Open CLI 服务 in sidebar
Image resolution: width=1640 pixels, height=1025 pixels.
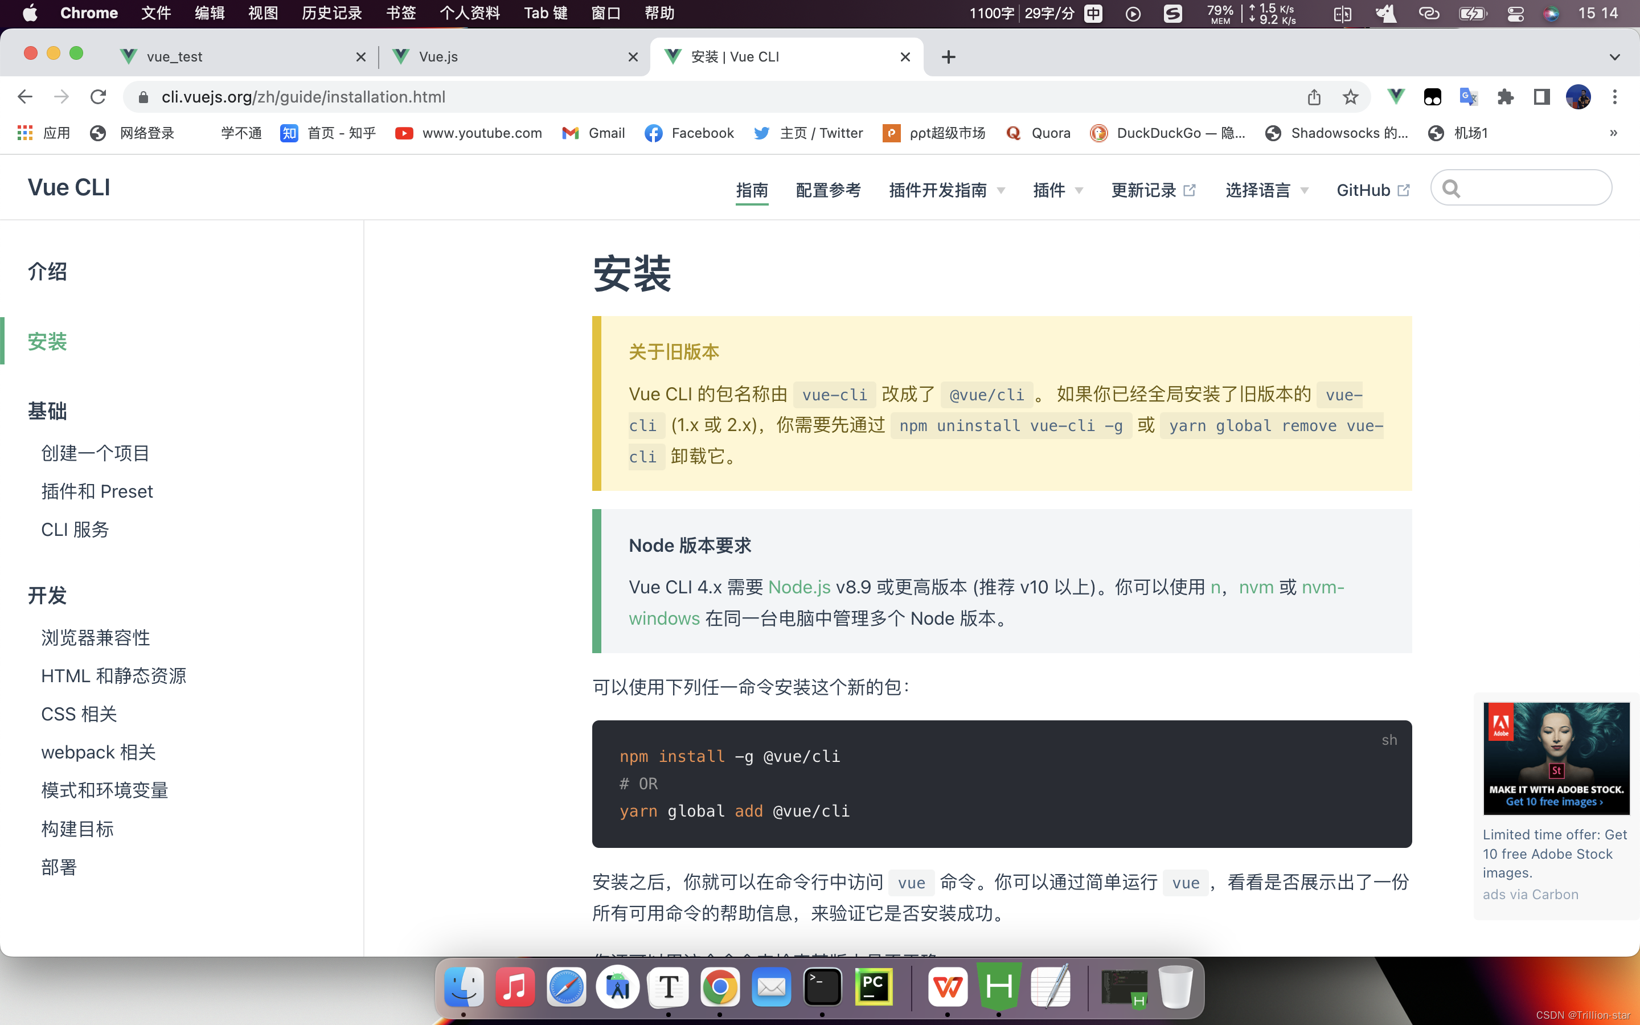75,530
